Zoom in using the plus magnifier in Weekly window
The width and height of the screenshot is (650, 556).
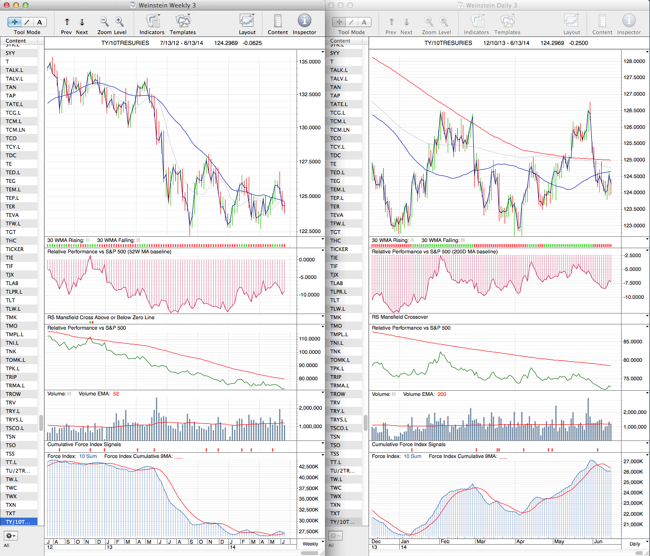119,22
